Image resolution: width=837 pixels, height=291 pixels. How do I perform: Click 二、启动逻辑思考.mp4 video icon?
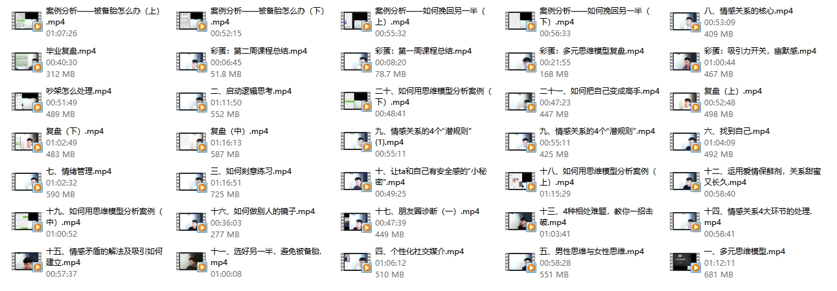(191, 102)
